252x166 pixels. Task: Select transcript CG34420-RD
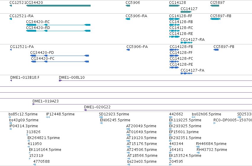58,31
